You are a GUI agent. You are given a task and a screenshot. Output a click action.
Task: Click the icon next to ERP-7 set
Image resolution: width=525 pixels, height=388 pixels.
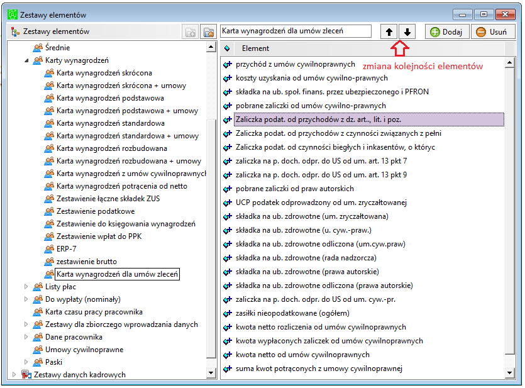[49, 249]
